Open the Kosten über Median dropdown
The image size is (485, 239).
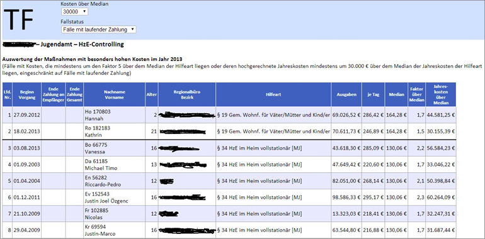tap(74, 12)
